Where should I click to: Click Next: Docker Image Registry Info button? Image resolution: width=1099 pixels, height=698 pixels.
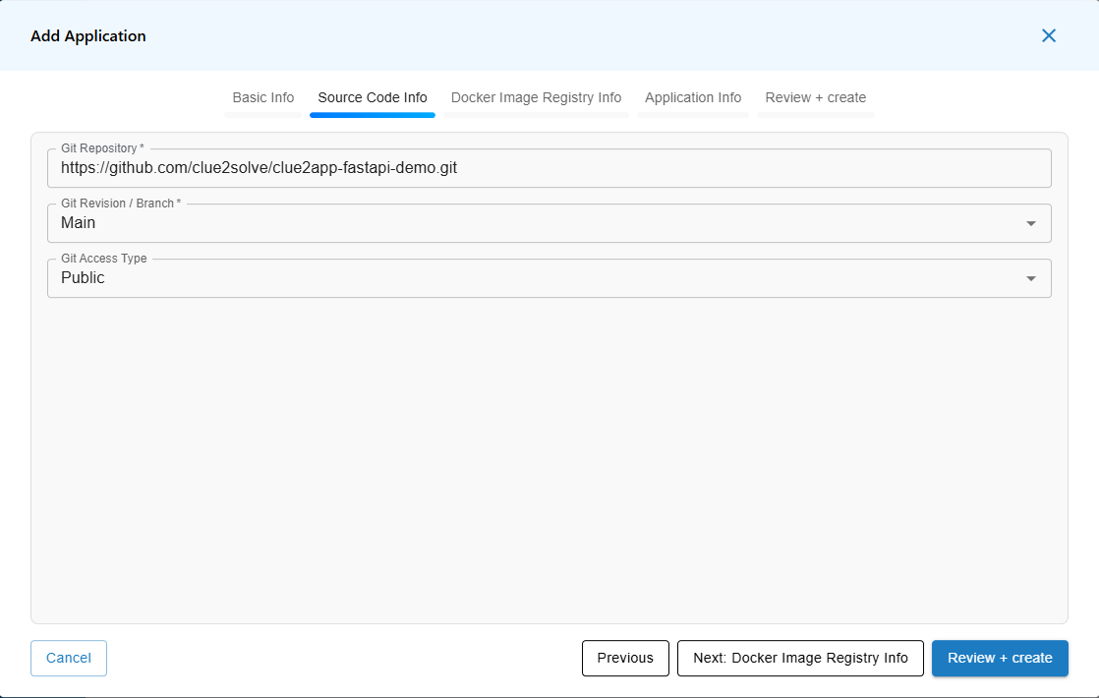[x=800, y=659]
